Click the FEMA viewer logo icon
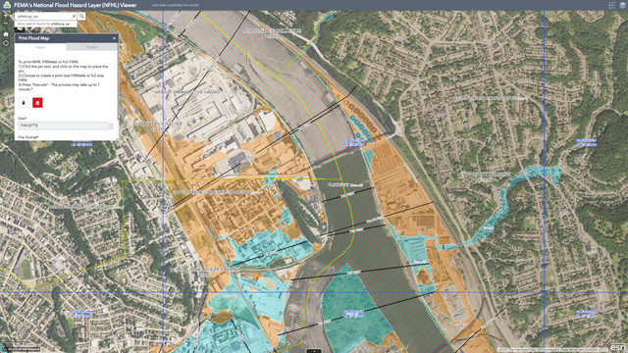The width and height of the screenshot is (628, 353). point(7,5)
